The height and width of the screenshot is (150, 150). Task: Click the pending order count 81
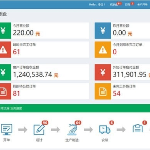pos(16,94)
